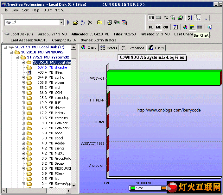Switch to the Chart tab
This screenshot has height=195, width=223.
(x=89, y=47)
